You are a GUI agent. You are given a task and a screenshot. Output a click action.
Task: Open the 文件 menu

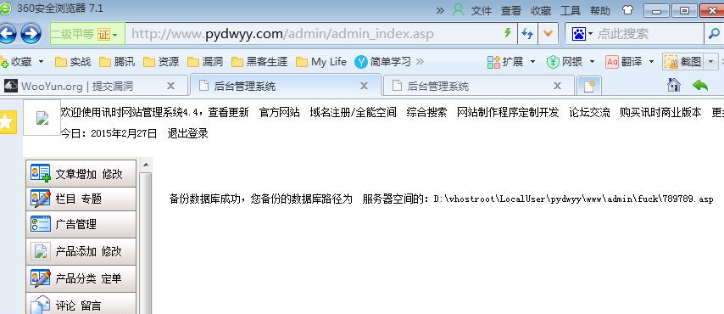pos(482,11)
